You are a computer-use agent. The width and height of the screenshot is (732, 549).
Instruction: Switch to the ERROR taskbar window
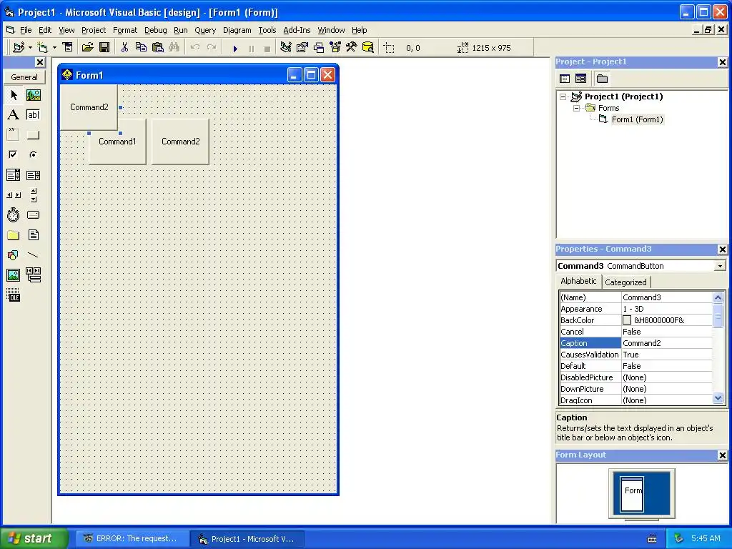132,539
